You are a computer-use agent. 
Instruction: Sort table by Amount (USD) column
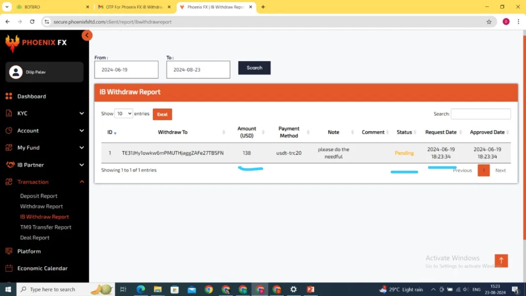tap(247, 132)
